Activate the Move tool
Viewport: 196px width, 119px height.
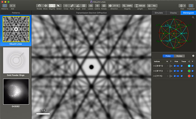pos(46,6)
